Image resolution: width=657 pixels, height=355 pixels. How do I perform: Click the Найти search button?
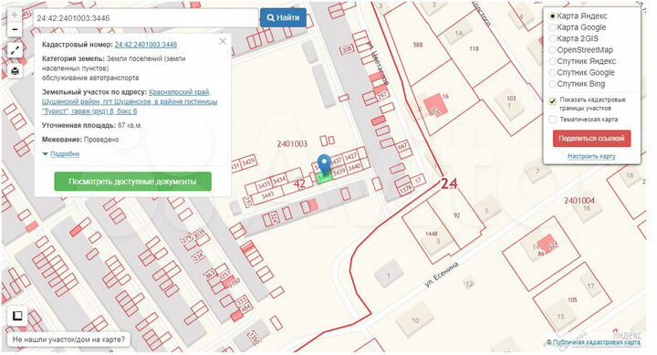point(283,18)
